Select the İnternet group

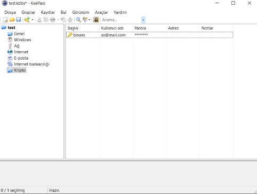click(x=21, y=52)
